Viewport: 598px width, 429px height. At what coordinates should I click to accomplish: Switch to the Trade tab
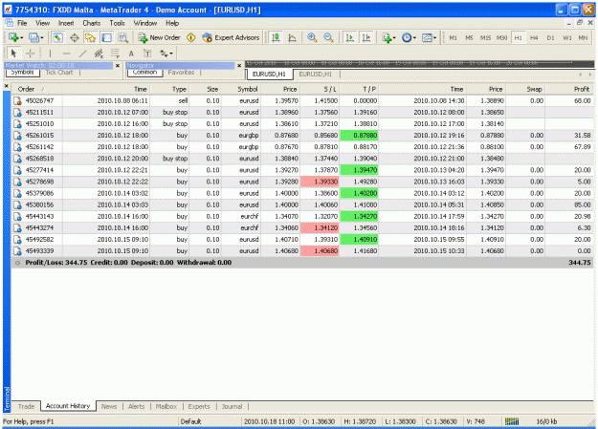27,406
